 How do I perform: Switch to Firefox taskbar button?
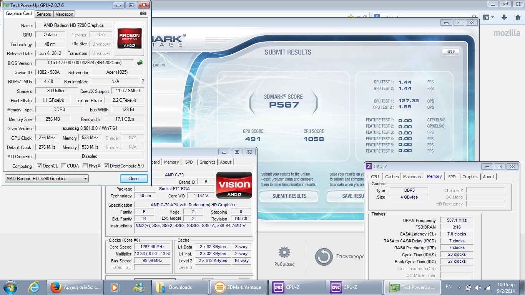point(75,287)
